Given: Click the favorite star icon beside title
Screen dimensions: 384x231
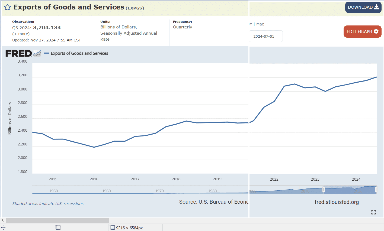Looking at the screenshot, I should [7, 7].
